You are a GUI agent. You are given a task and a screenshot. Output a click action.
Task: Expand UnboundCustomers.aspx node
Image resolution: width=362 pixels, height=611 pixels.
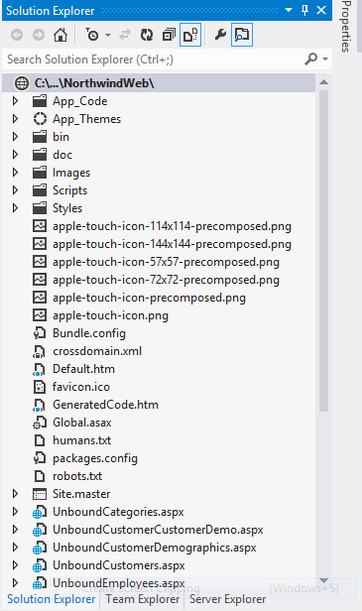pyautogui.click(x=15, y=565)
